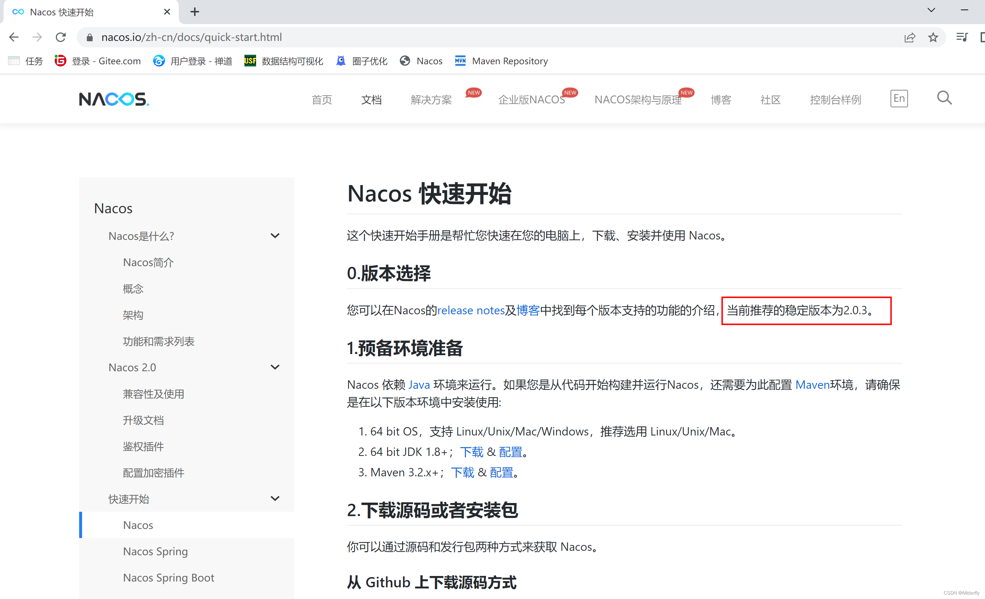This screenshot has width=985, height=599.
Task: Open the 登录 - Gitee.com bookmark
Action: click(x=97, y=61)
